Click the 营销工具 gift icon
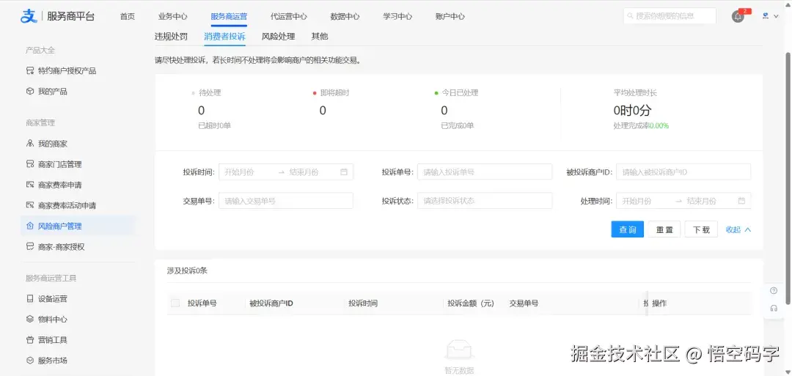 [30, 340]
